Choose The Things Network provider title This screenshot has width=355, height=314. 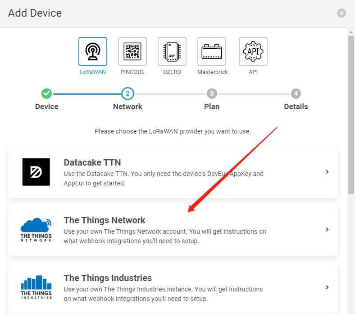[x=105, y=220]
